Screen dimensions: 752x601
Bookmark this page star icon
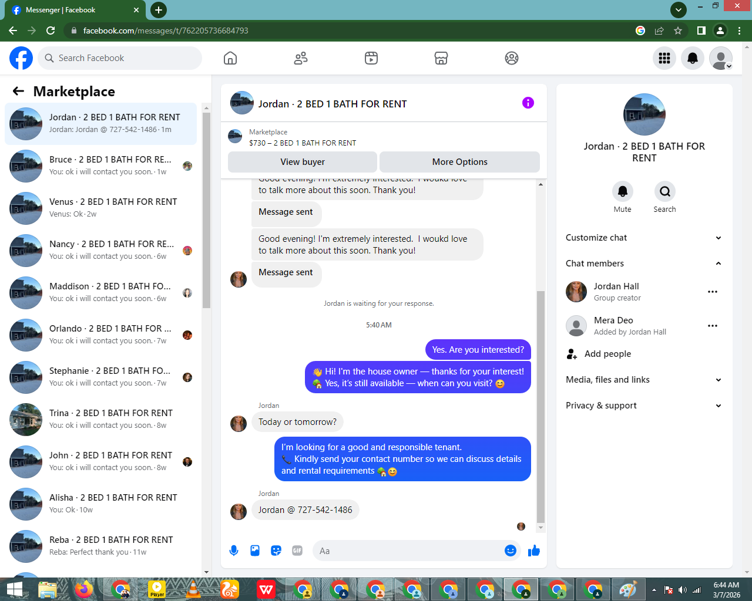click(x=678, y=31)
